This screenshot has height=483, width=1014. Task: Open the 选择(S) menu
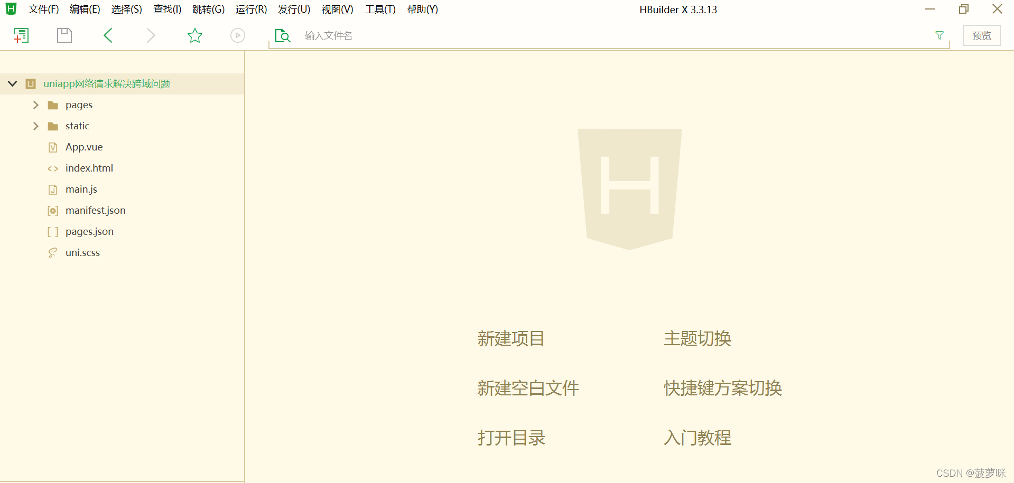pyautogui.click(x=127, y=10)
